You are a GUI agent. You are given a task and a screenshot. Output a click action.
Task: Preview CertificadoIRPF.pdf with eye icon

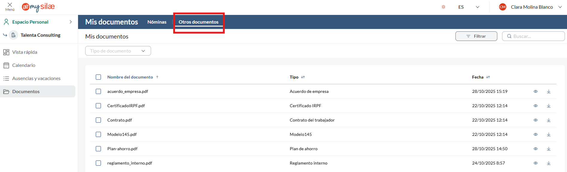click(x=536, y=106)
